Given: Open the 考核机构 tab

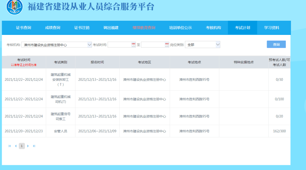Looking at the screenshot, I should (213, 28).
